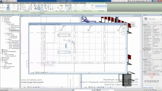Open Справка по свойствам help link

148,88
